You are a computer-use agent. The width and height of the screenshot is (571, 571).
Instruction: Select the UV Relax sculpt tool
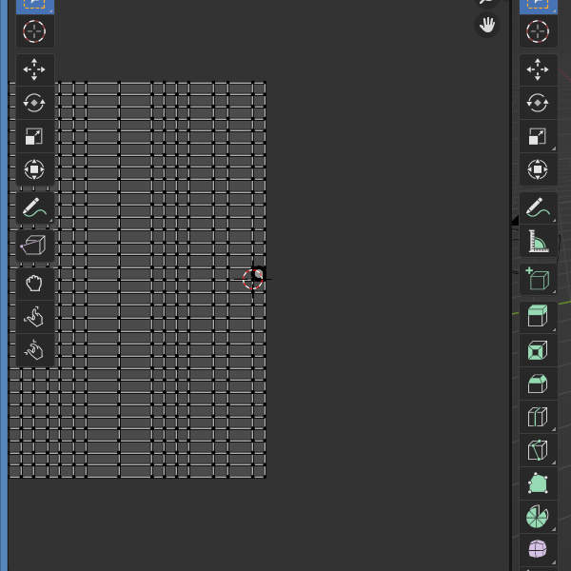tap(34, 316)
